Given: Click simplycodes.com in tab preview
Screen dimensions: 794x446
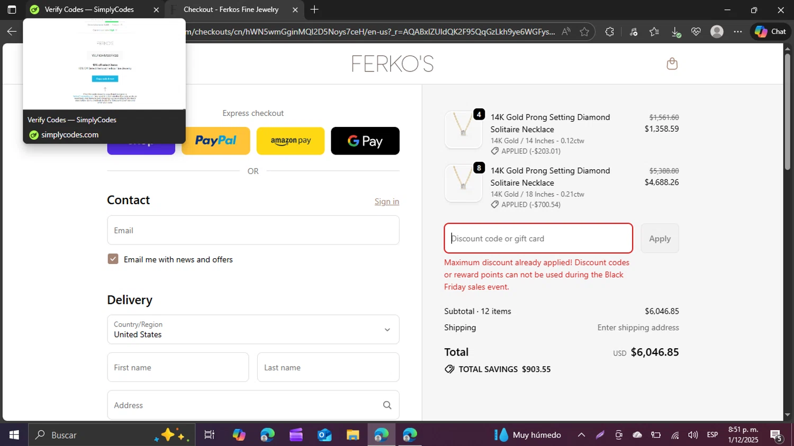Looking at the screenshot, I should (x=70, y=135).
